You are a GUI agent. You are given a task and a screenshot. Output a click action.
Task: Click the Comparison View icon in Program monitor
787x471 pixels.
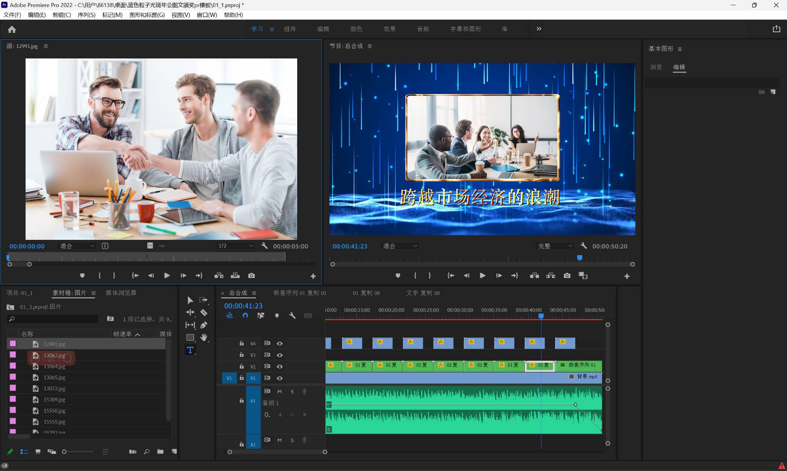coord(583,276)
